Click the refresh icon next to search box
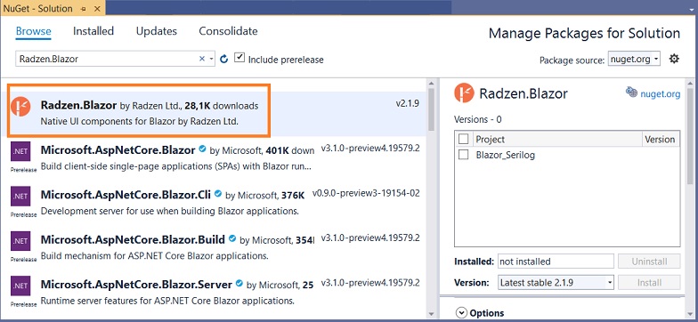 (x=224, y=59)
